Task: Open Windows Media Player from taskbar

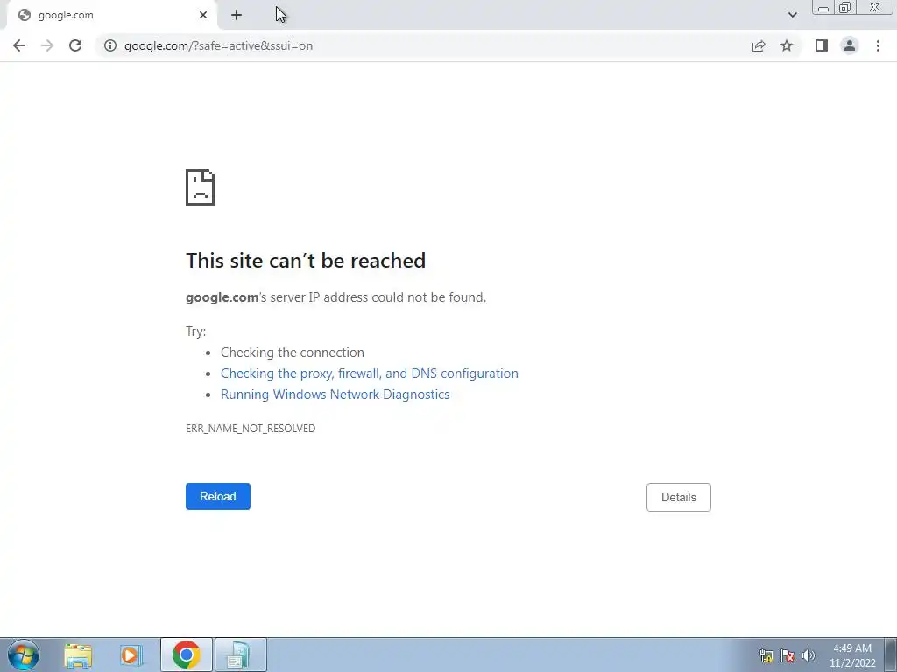Action: (131, 654)
